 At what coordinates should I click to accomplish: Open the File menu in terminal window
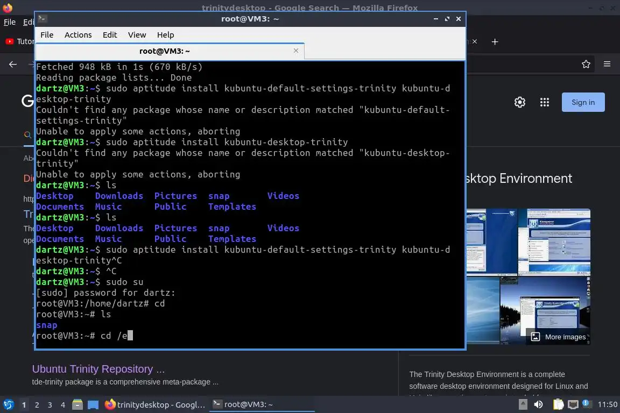pyautogui.click(x=47, y=35)
